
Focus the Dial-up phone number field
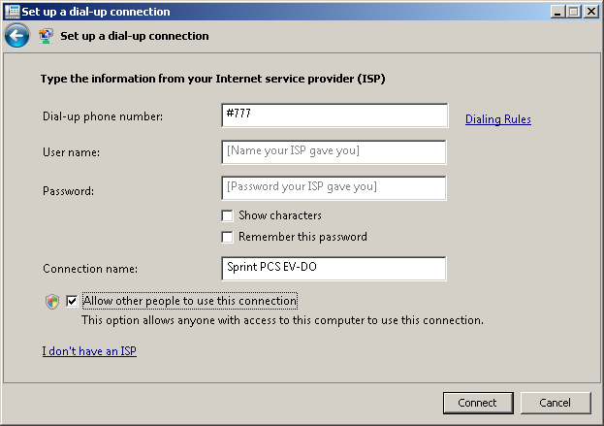(x=334, y=115)
